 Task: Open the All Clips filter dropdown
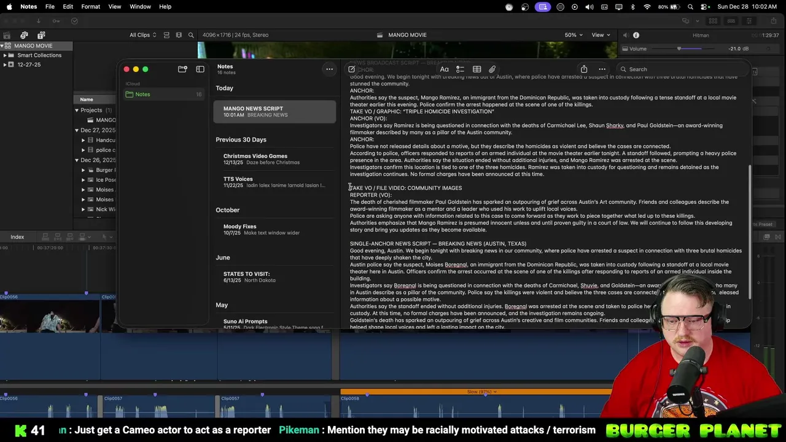click(142, 35)
